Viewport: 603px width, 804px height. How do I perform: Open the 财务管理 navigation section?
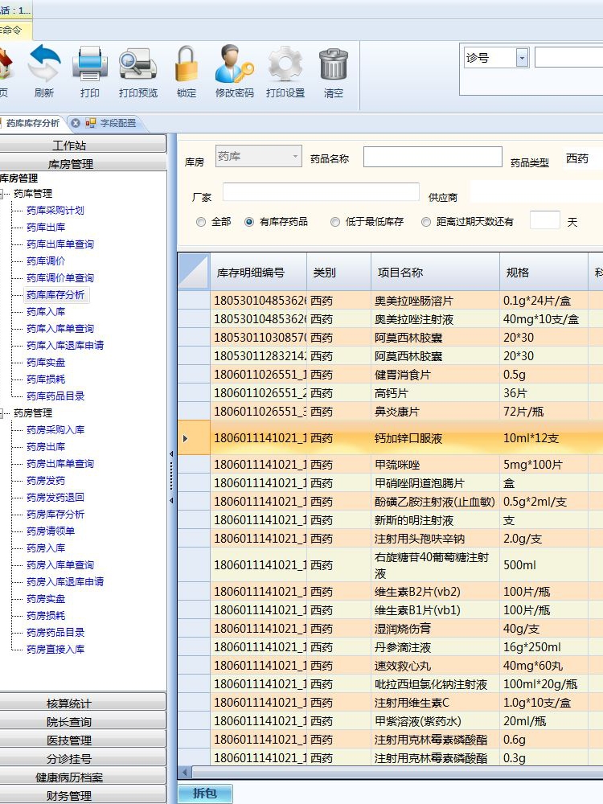[83, 795]
